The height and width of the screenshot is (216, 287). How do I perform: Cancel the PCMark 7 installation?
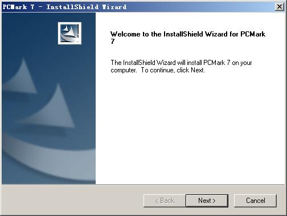coord(255,201)
